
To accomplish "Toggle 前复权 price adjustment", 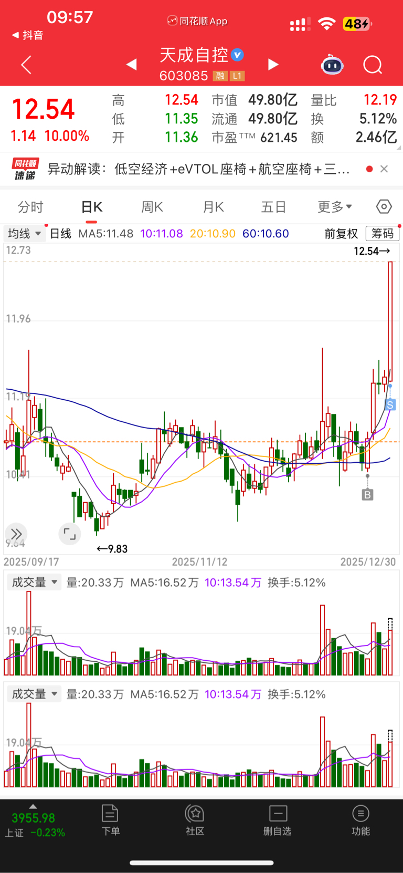I will (341, 234).
